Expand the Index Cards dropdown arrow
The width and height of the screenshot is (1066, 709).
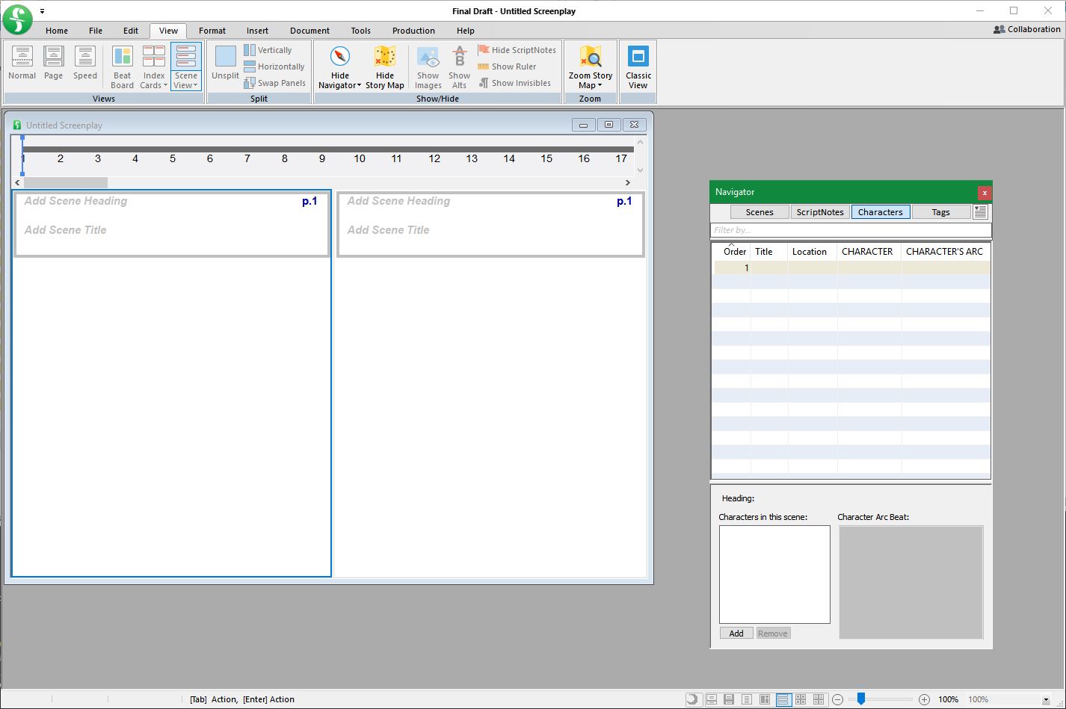pyautogui.click(x=165, y=86)
